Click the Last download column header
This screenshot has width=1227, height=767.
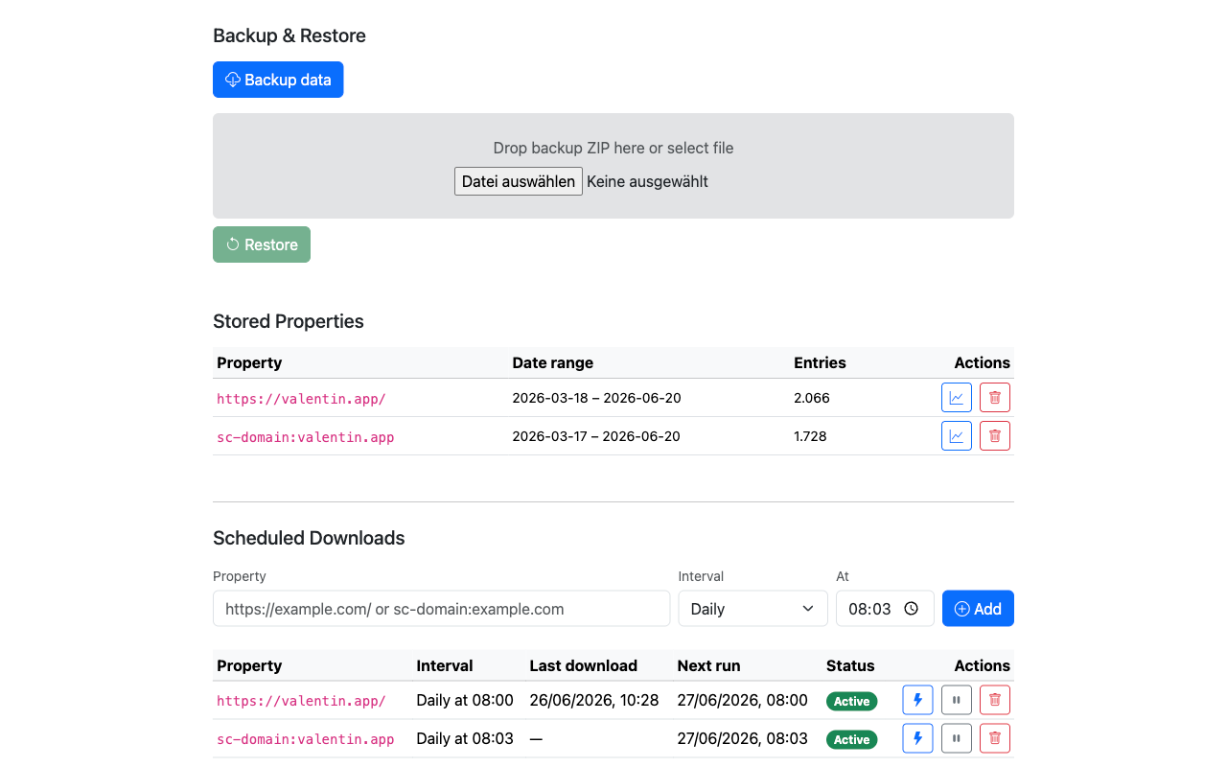[583, 665]
